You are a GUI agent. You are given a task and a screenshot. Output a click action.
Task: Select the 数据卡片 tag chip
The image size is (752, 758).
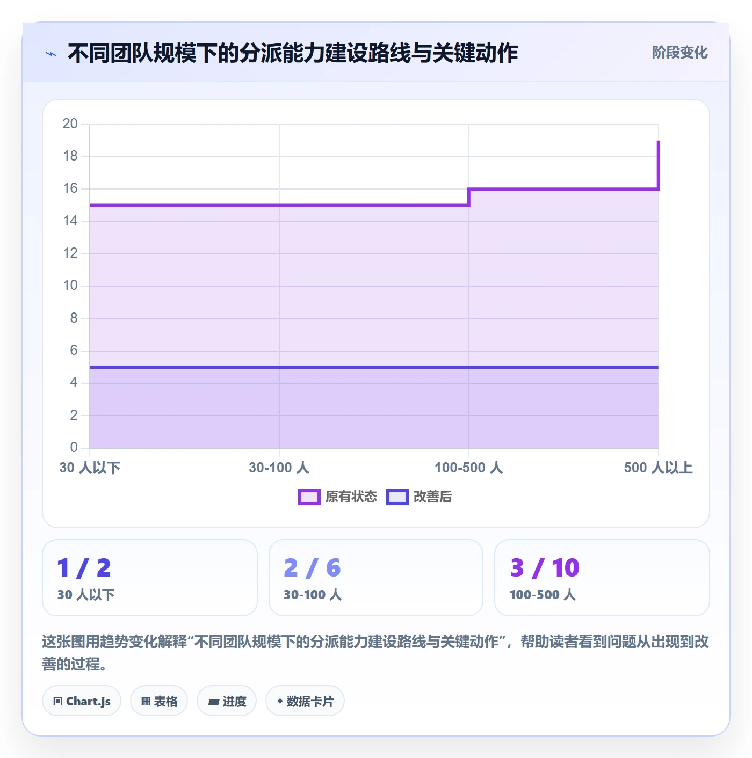(305, 701)
